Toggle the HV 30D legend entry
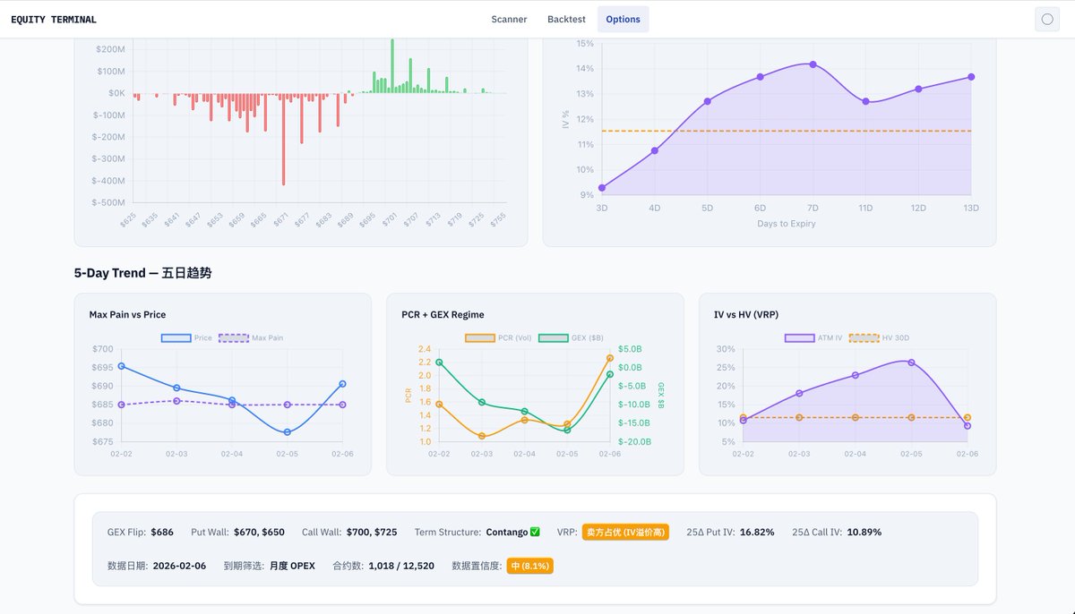The height and width of the screenshot is (614, 1075). pyautogui.click(x=879, y=337)
